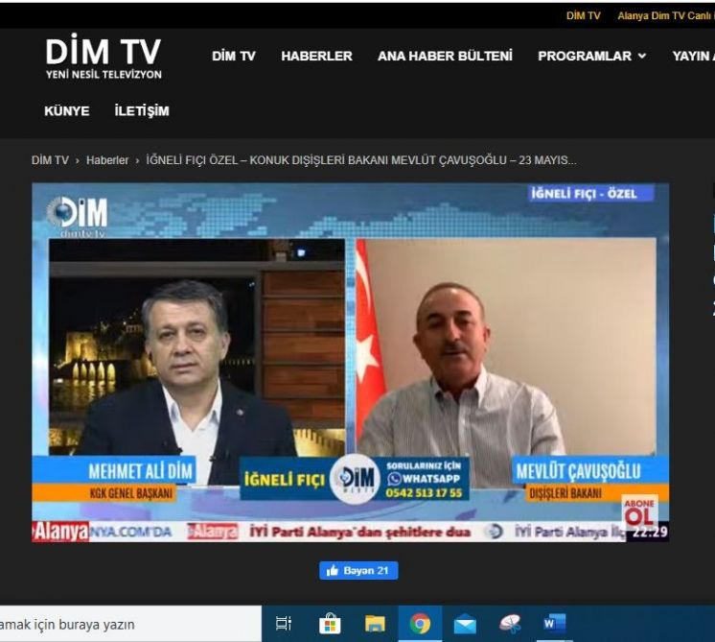Open File Explorer from the taskbar
715x642 pixels.
(375, 624)
